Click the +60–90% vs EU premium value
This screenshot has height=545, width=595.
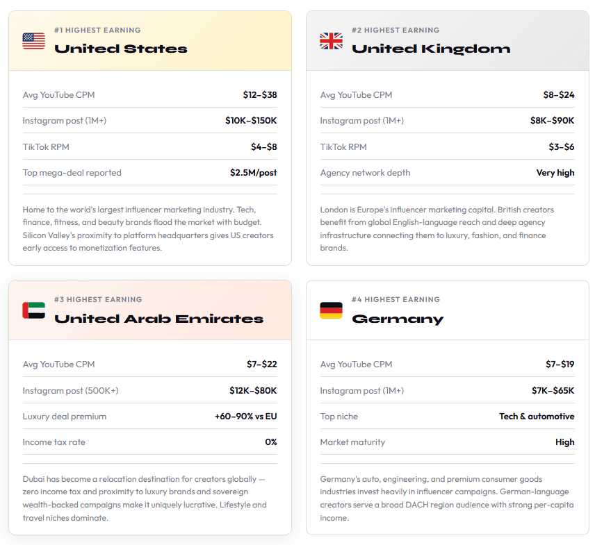(x=245, y=416)
